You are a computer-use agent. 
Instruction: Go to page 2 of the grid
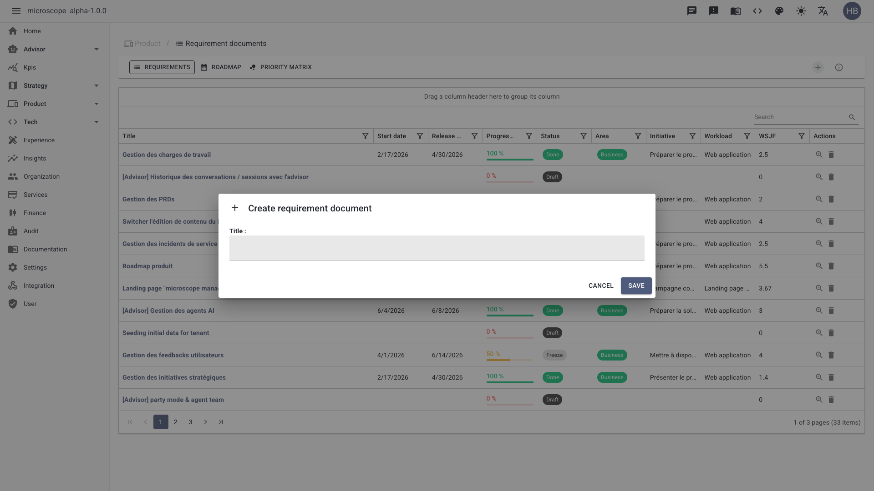pos(176,422)
